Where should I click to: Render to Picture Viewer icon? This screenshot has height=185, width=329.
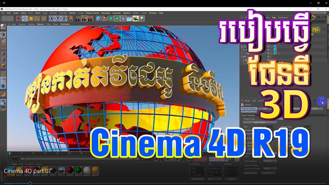[x=84, y=18]
